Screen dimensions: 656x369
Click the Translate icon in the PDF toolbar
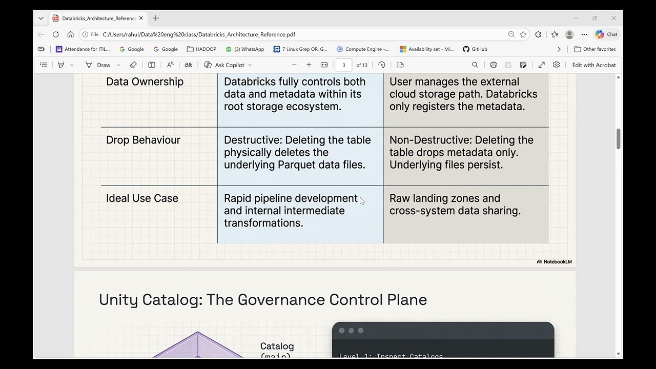(x=189, y=65)
